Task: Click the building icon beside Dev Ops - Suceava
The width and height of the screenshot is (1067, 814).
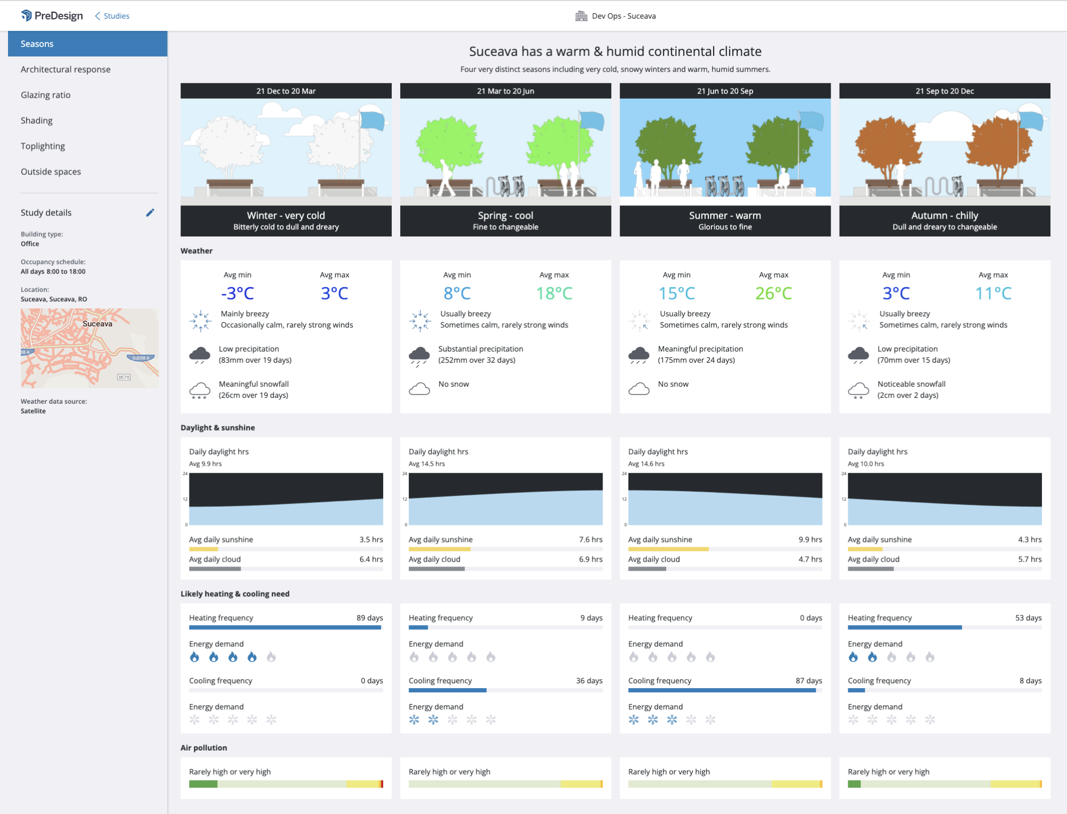Action: [x=581, y=16]
